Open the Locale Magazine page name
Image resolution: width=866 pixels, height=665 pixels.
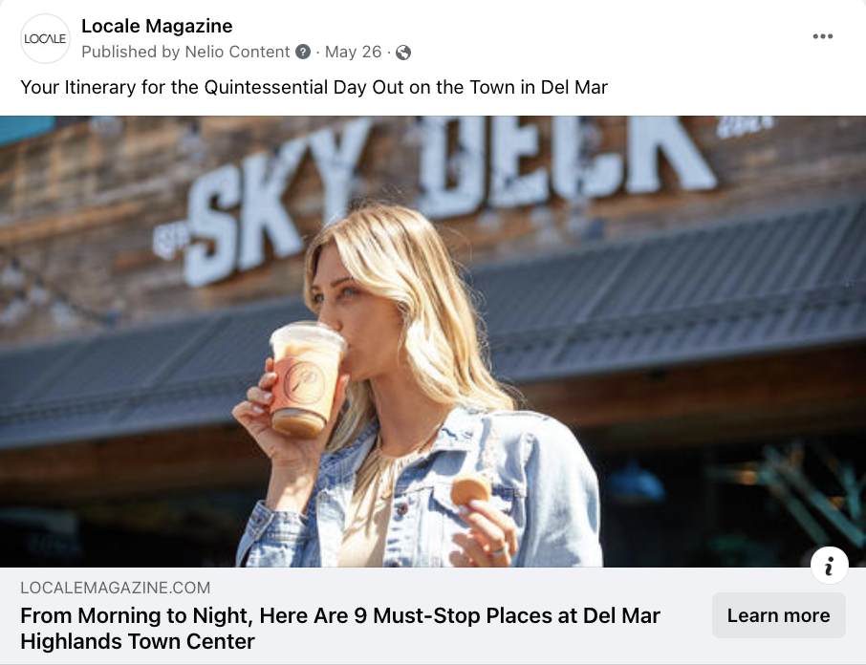click(157, 26)
